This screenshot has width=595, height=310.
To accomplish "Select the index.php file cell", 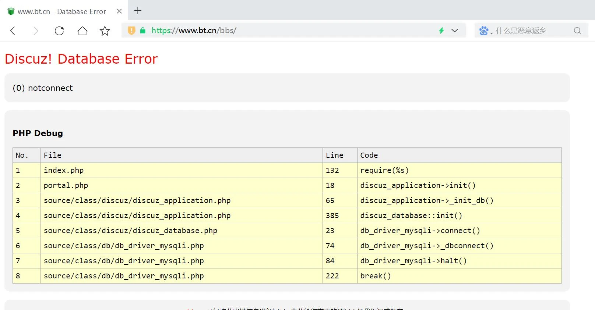I will click(182, 170).
